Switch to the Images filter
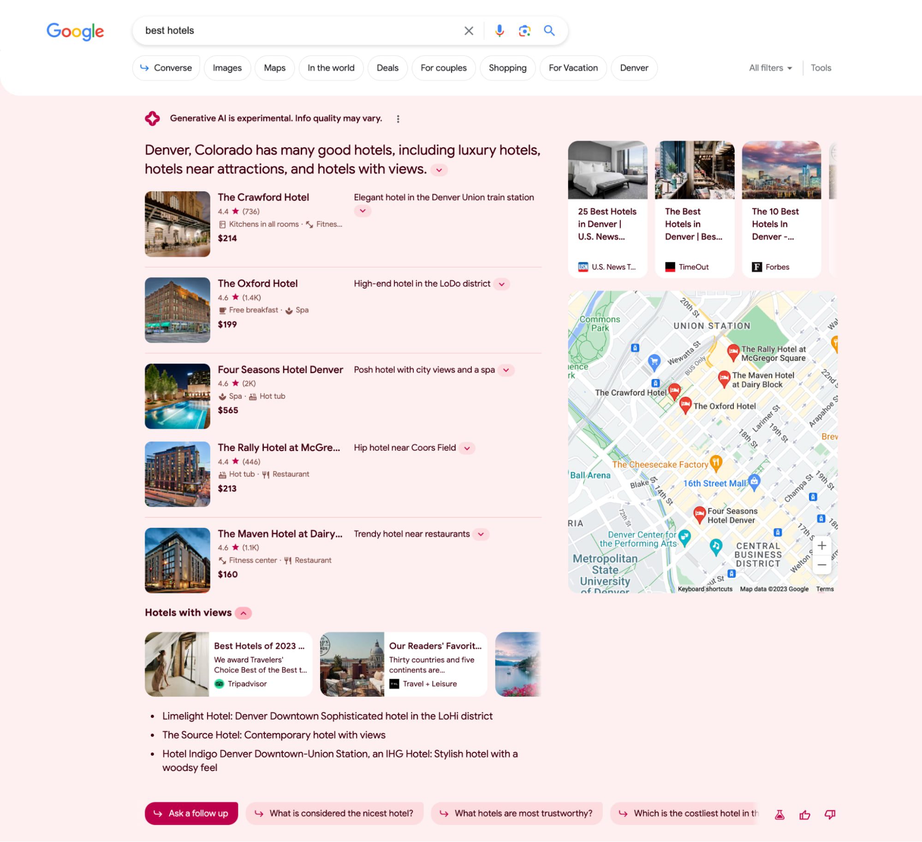Viewport: 922px width, 842px height. point(227,68)
